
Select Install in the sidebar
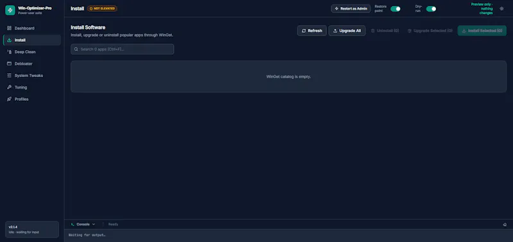point(32,40)
